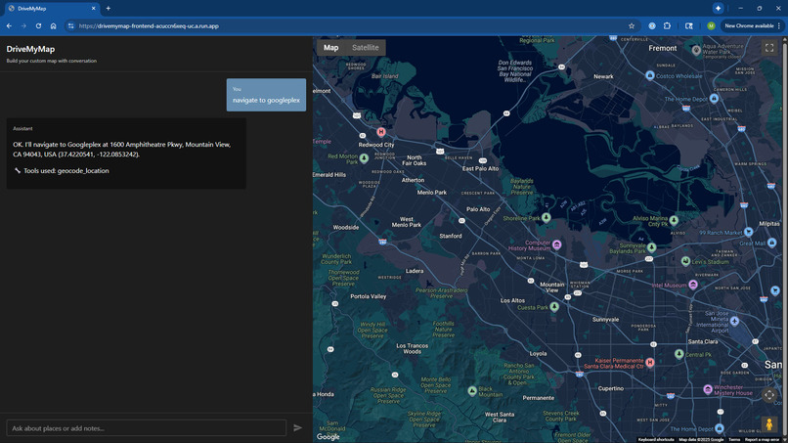Click the Costco Wholesale map pin
This screenshot has height=443, width=788.
(x=650, y=75)
